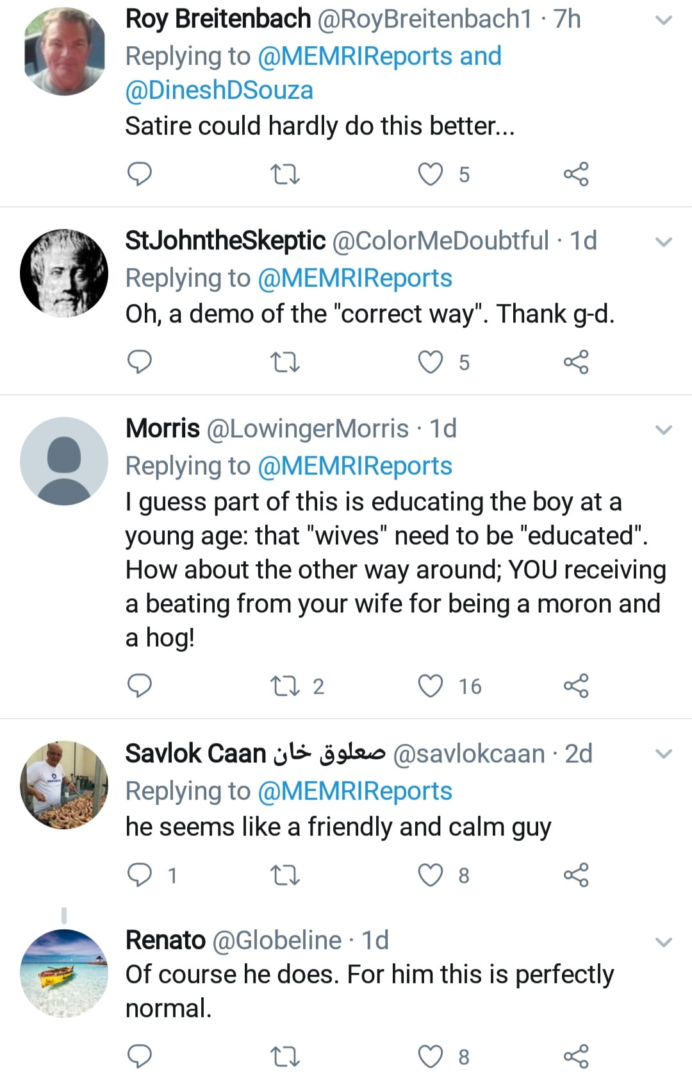Open dropdown chevron on Savlok Caan's tweet

(x=664, y=754)
